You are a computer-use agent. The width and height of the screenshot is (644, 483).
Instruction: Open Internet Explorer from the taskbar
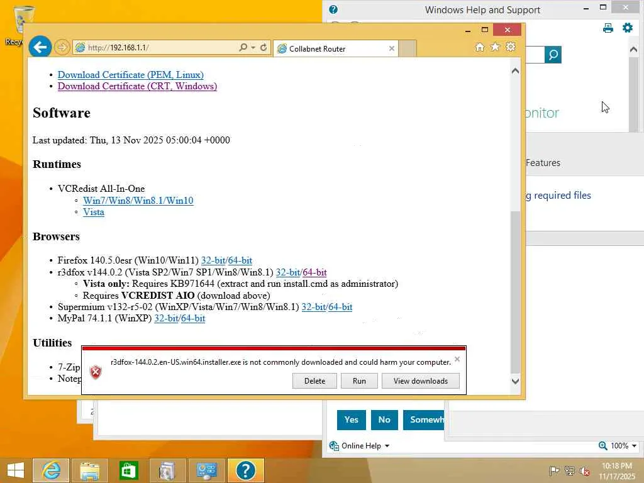point(51,470)
